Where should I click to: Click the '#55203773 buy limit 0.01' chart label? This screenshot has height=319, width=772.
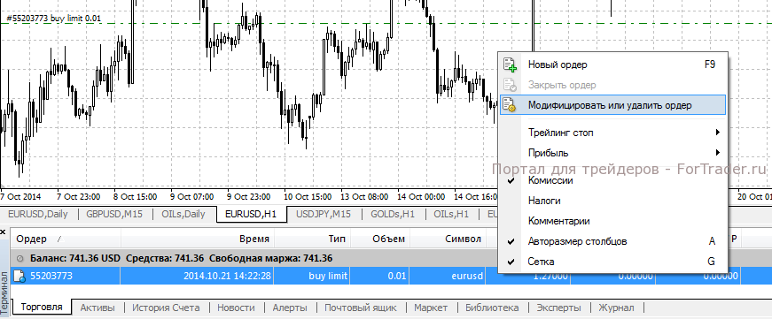coord(54,19)
